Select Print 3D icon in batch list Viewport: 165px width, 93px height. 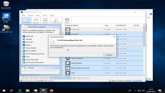(24, 42)
